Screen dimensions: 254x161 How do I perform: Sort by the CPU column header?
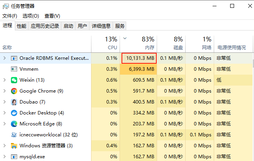click(x=106, y=44)
